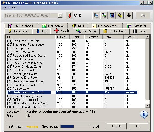Select the Load Cycle Count row

pos(72,85)
